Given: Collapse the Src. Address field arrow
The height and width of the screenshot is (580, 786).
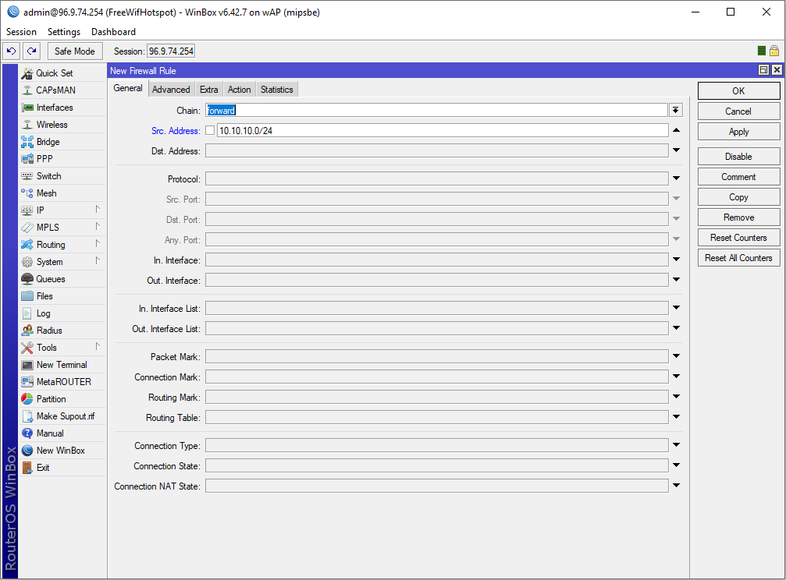Looking at the screenshot, I should pyautogui.click(x=676, y=130).
